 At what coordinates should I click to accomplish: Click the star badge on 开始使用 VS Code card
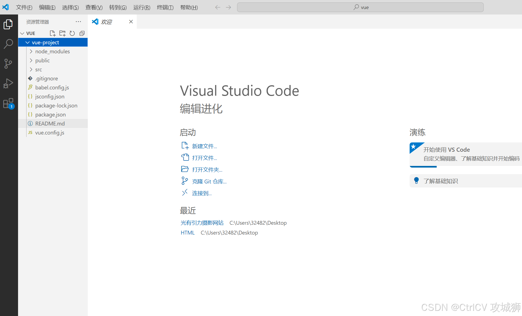click(x=413, y=147)
